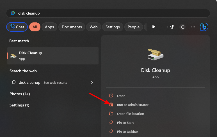Click inside the disk cleanup search field
The width and height of the screenshot is (217, 137).
[x=112, y=13]
